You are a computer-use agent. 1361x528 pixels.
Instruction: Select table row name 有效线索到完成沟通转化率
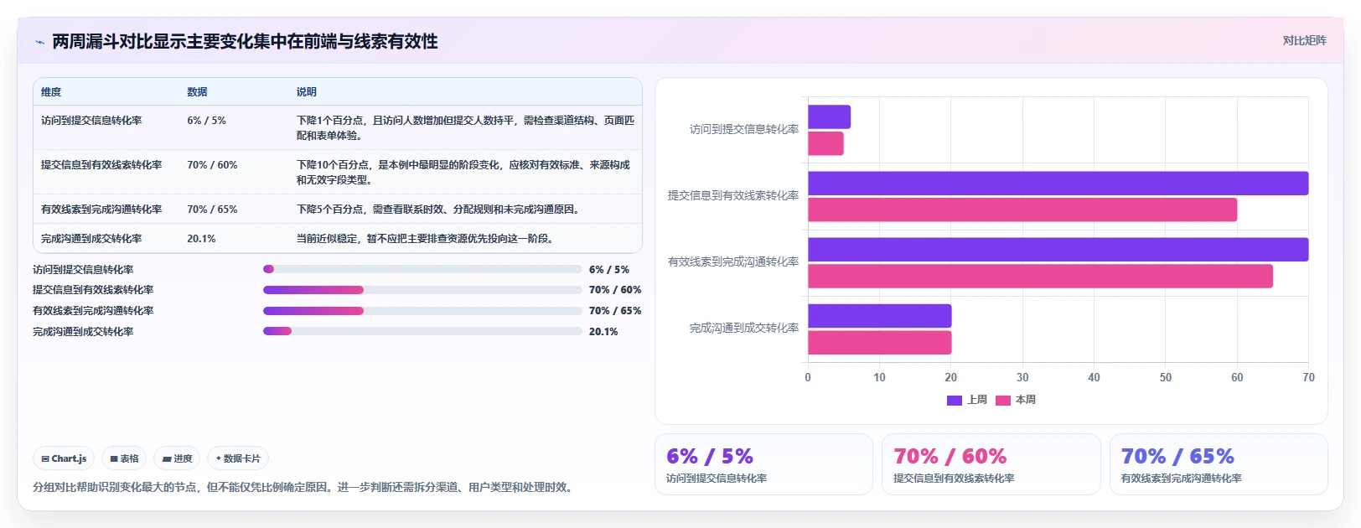click(101, 210)
